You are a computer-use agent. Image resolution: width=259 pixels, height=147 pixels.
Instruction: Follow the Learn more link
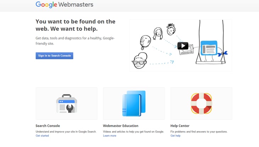point(110,136)
